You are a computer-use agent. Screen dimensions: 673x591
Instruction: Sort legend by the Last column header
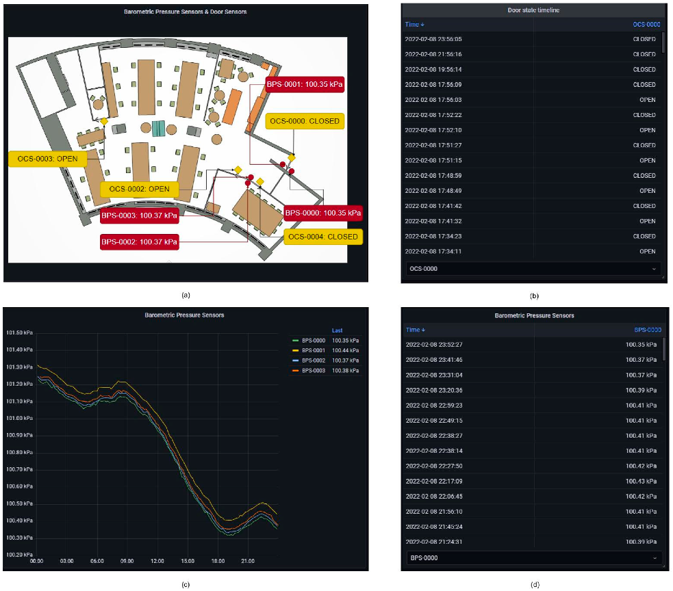(338, 330)
